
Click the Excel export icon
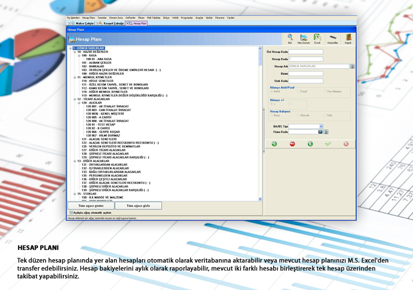[x=317, y=37]
